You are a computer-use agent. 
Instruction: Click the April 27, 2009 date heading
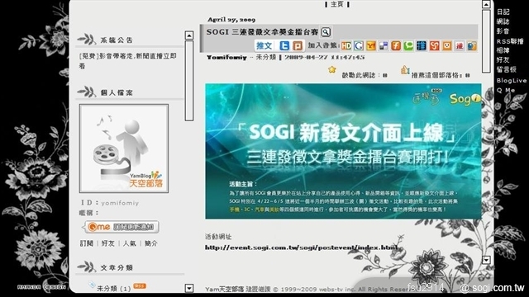231,20
